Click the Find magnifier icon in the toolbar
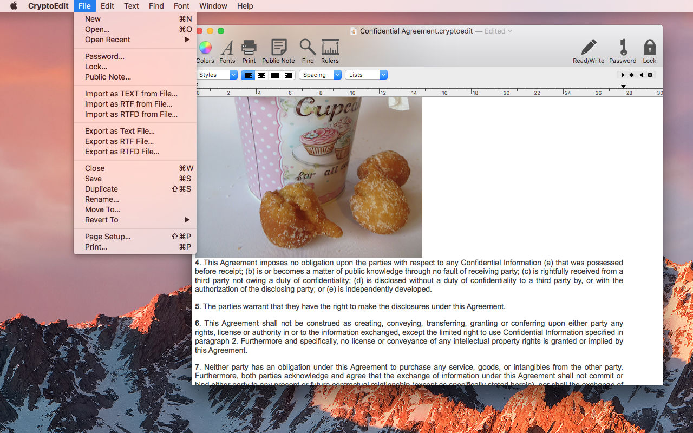 click(x=308, y=47)
